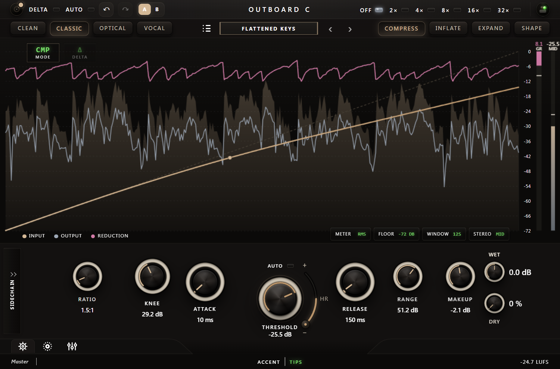
Task: Expand the Sidechain panel arrows
Action: pos(13,274)
